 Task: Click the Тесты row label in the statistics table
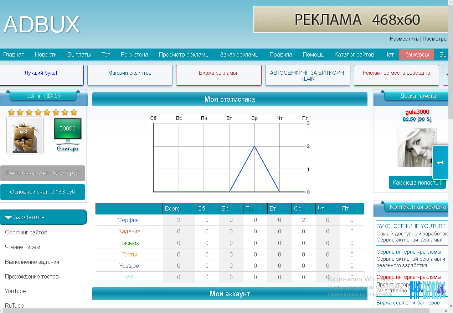point(129,254)
